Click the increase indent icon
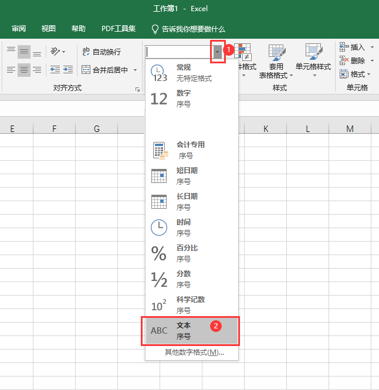This screenshot has width=379, height=390. click(x=68, y=70)
